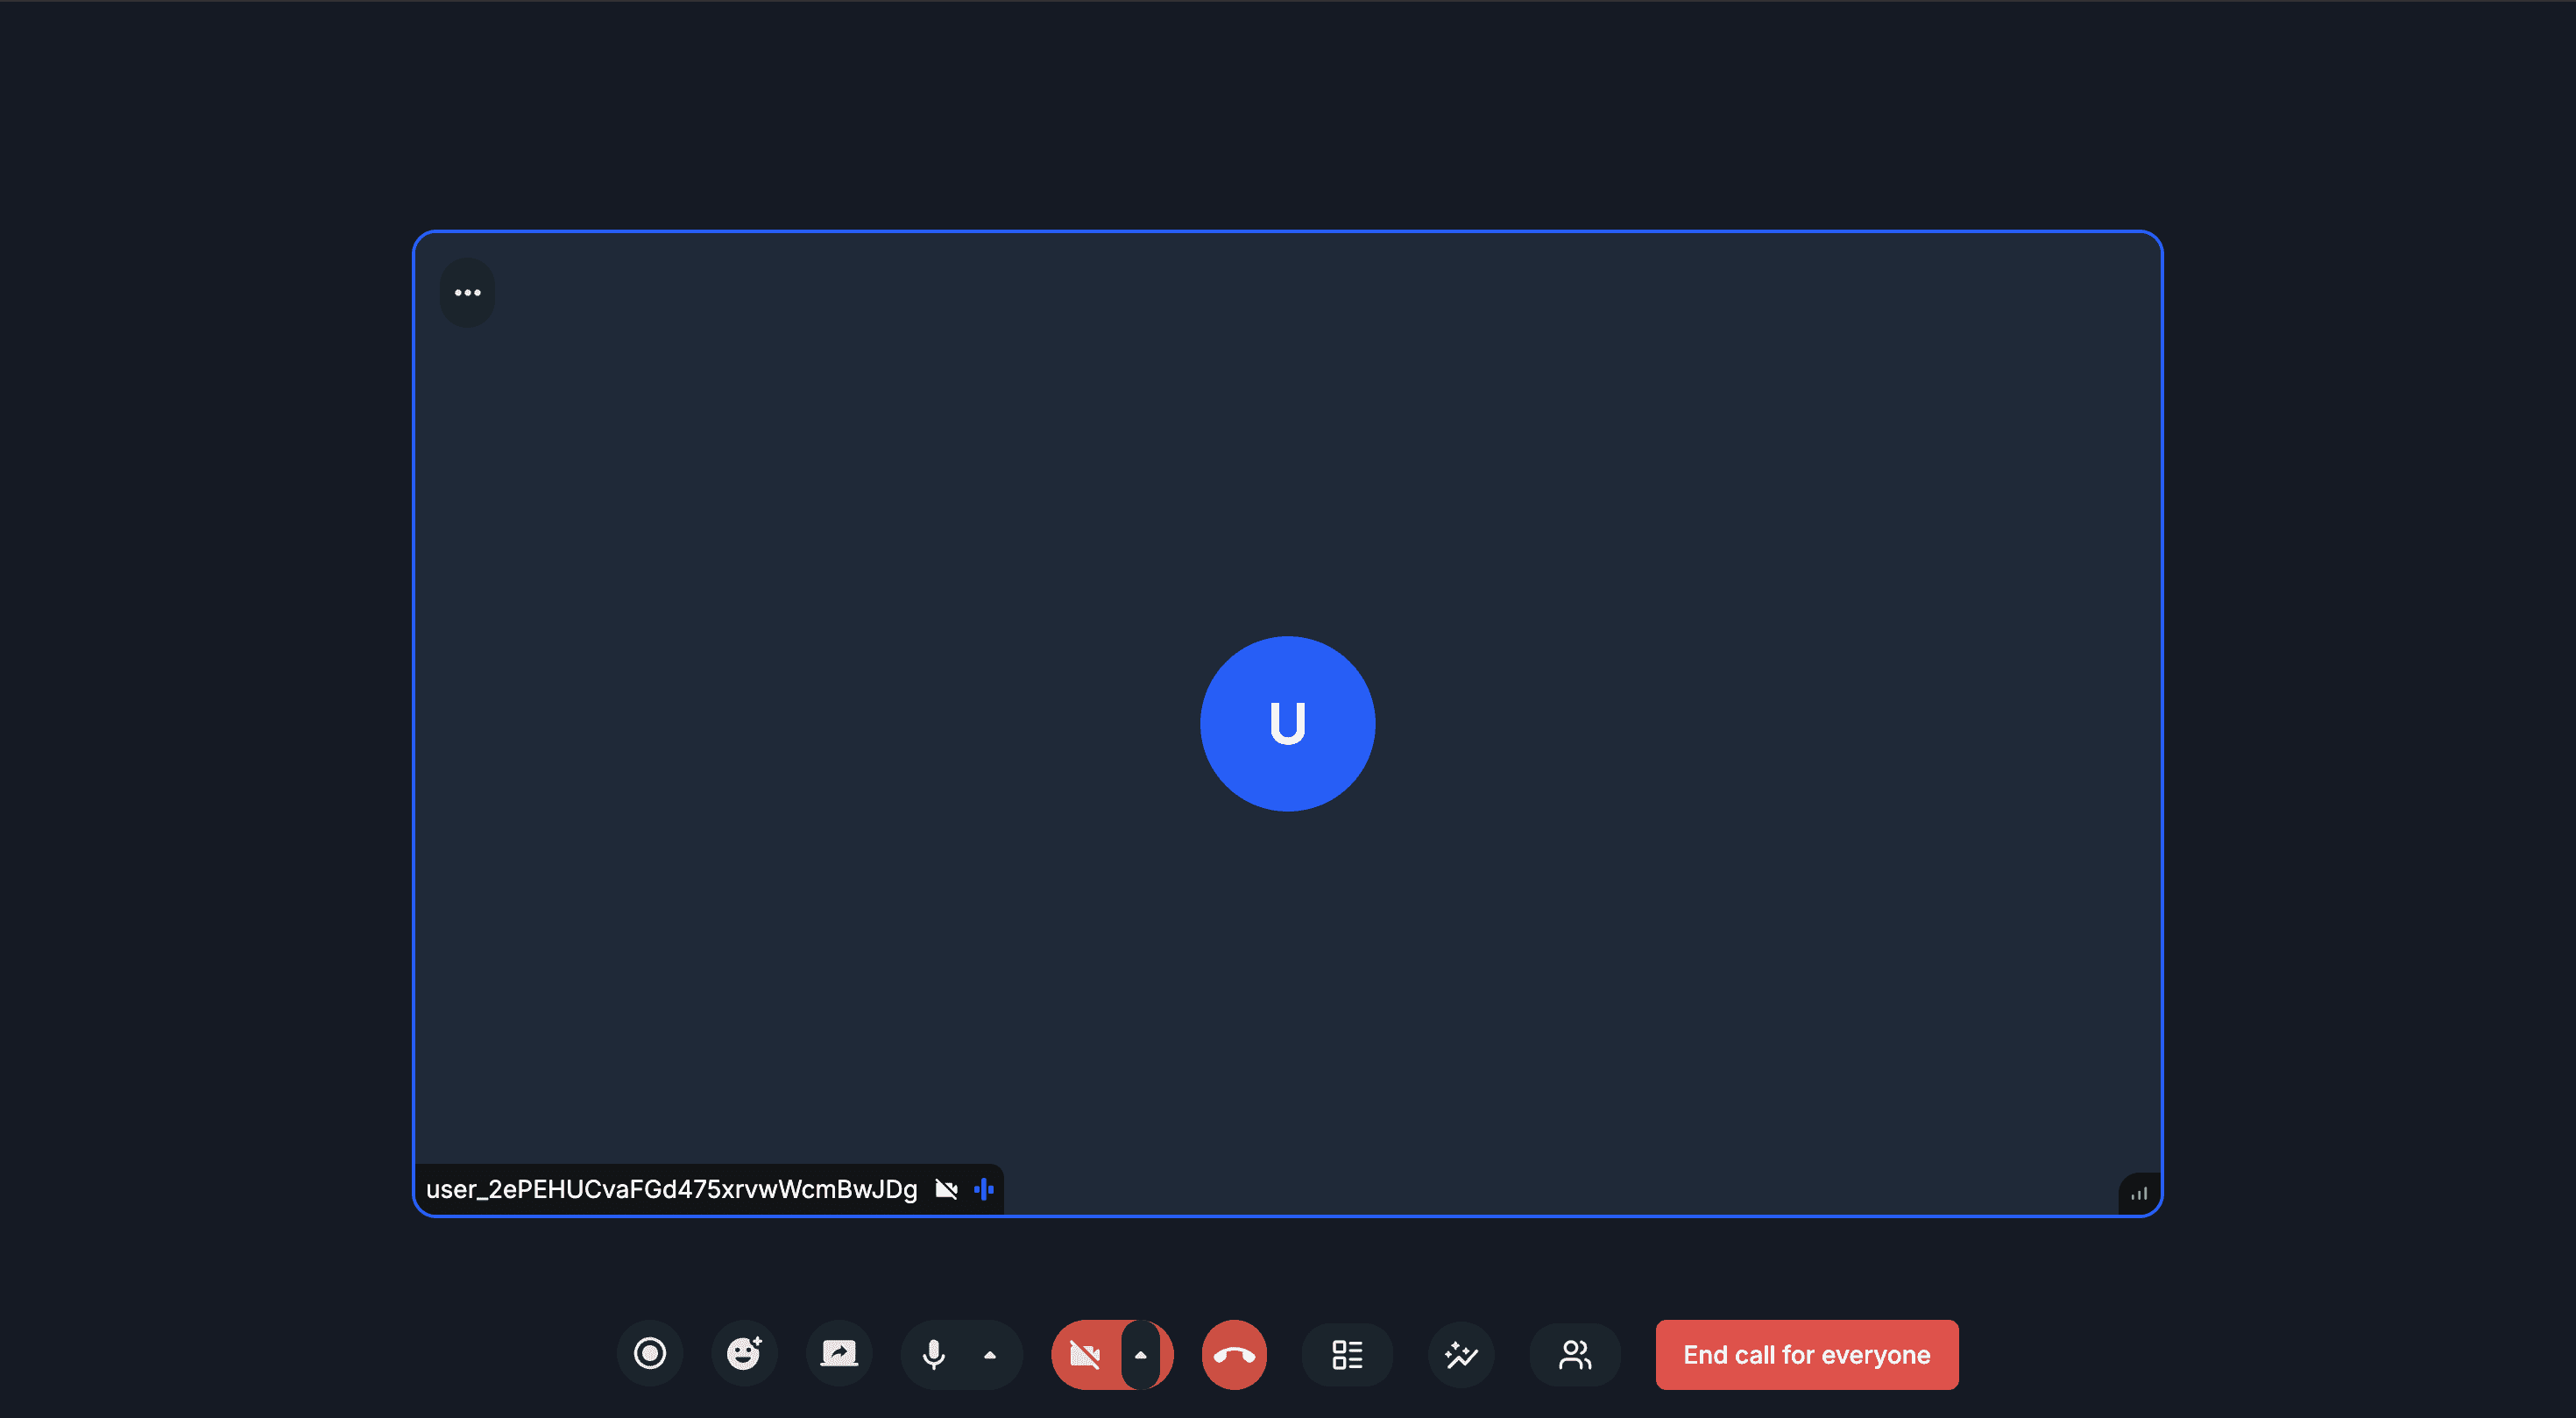Click End call for everyone
The width and height of the screenshot is (2576, 1418).
[x=1806, y=1355]
